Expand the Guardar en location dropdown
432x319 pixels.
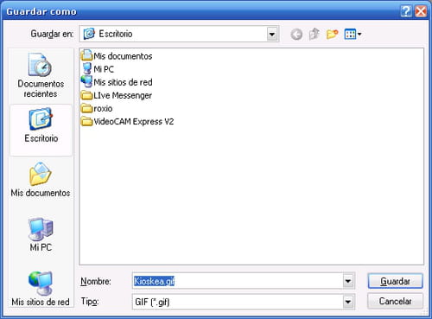click(x=272, y=35)
